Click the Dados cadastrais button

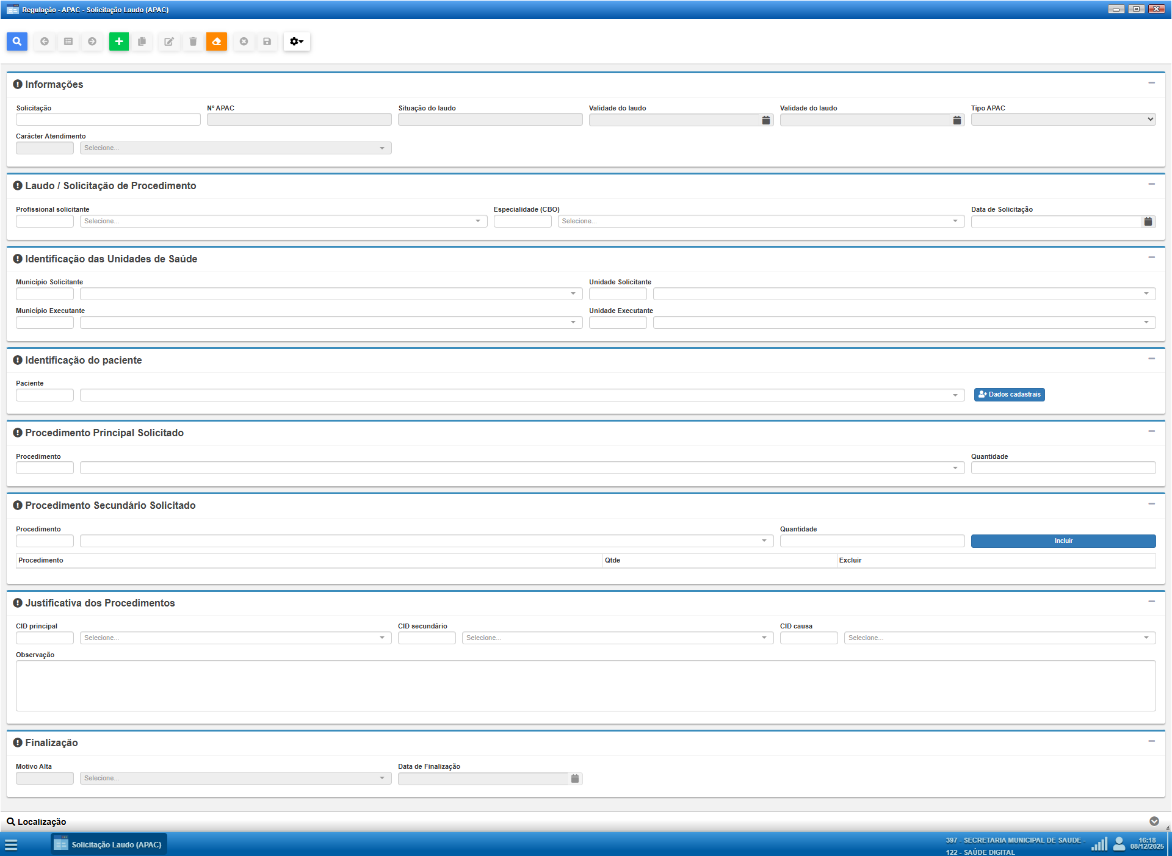click(1009, 395)
